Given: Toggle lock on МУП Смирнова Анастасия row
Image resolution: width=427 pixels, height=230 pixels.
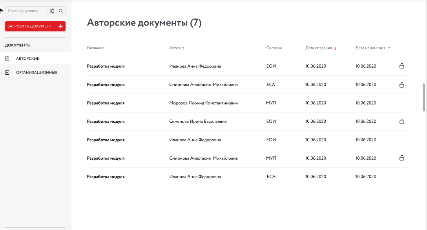Looking at the screenshot, I should click(x=401, y=158).
